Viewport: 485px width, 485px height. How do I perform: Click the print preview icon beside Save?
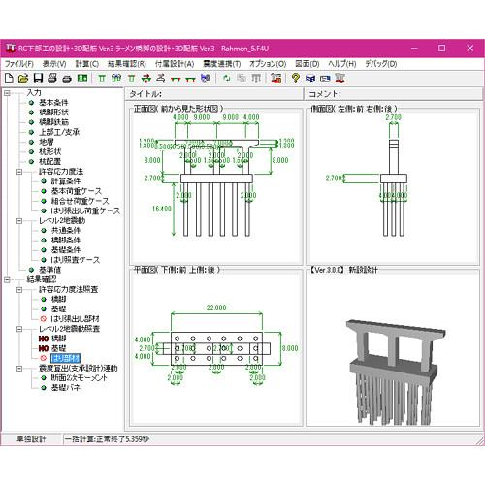click(52, 79)
